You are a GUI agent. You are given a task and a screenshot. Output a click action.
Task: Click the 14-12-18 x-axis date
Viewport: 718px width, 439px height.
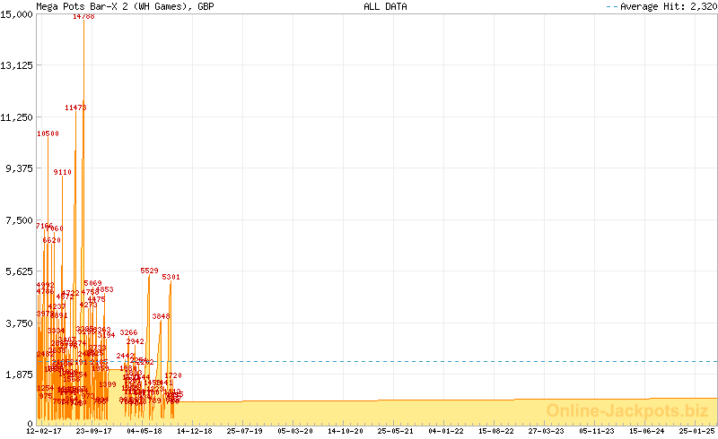(x=194, y=431)
